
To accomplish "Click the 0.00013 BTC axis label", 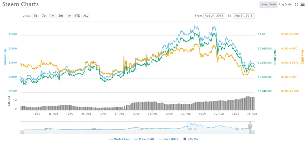I will 289,77.
